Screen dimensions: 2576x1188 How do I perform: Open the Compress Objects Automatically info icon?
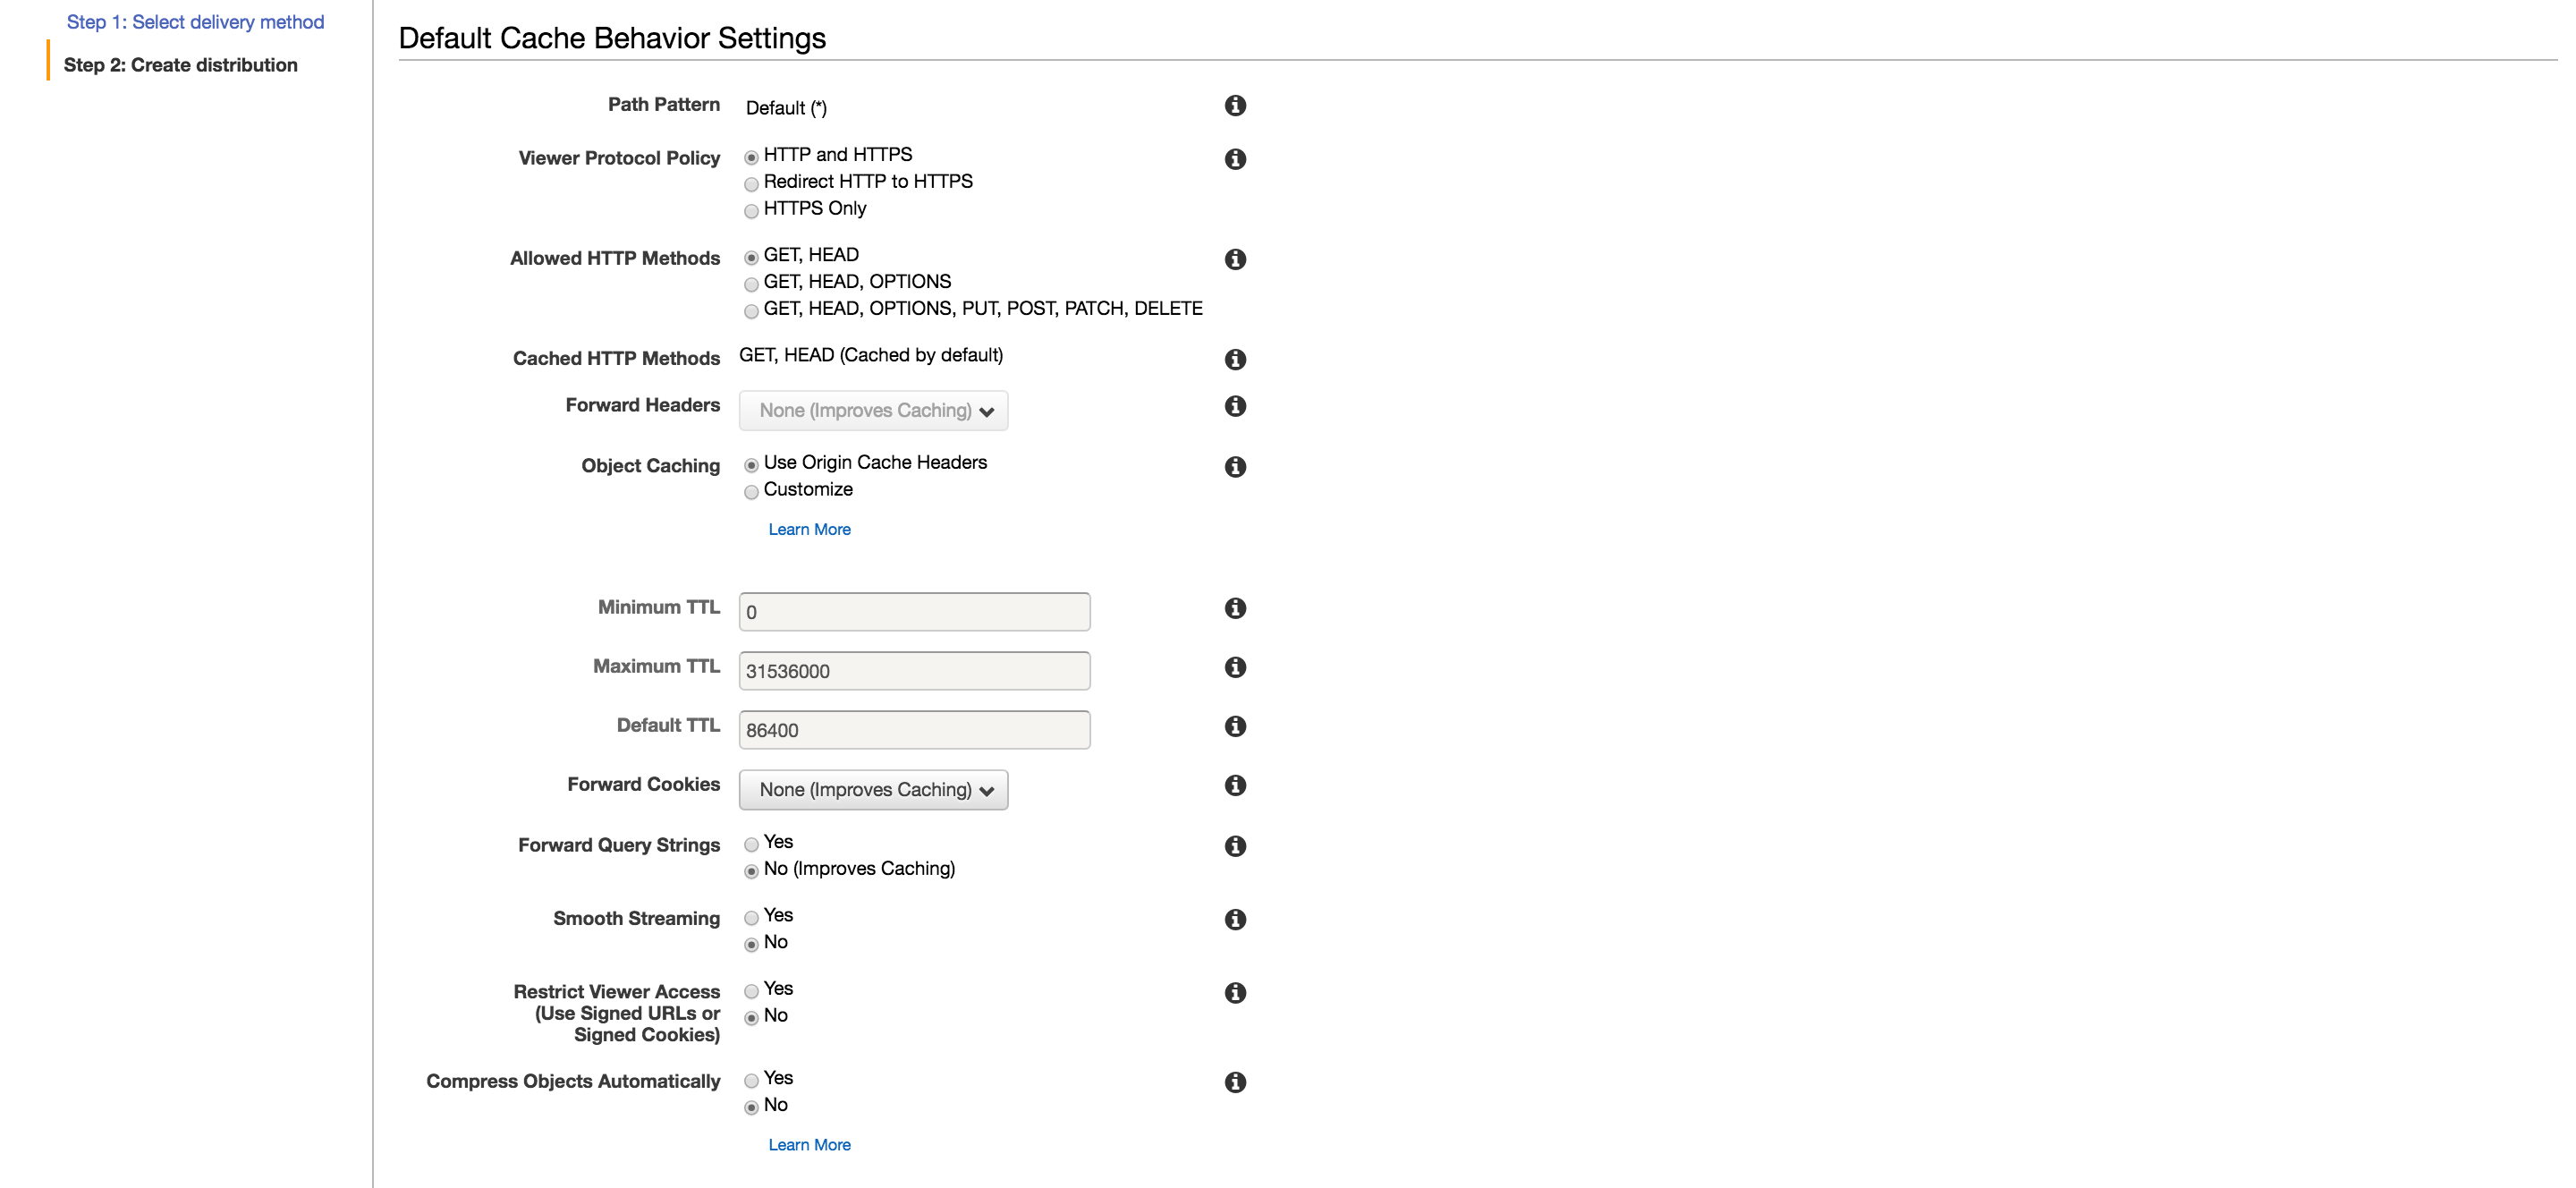pos(1235,1082)
